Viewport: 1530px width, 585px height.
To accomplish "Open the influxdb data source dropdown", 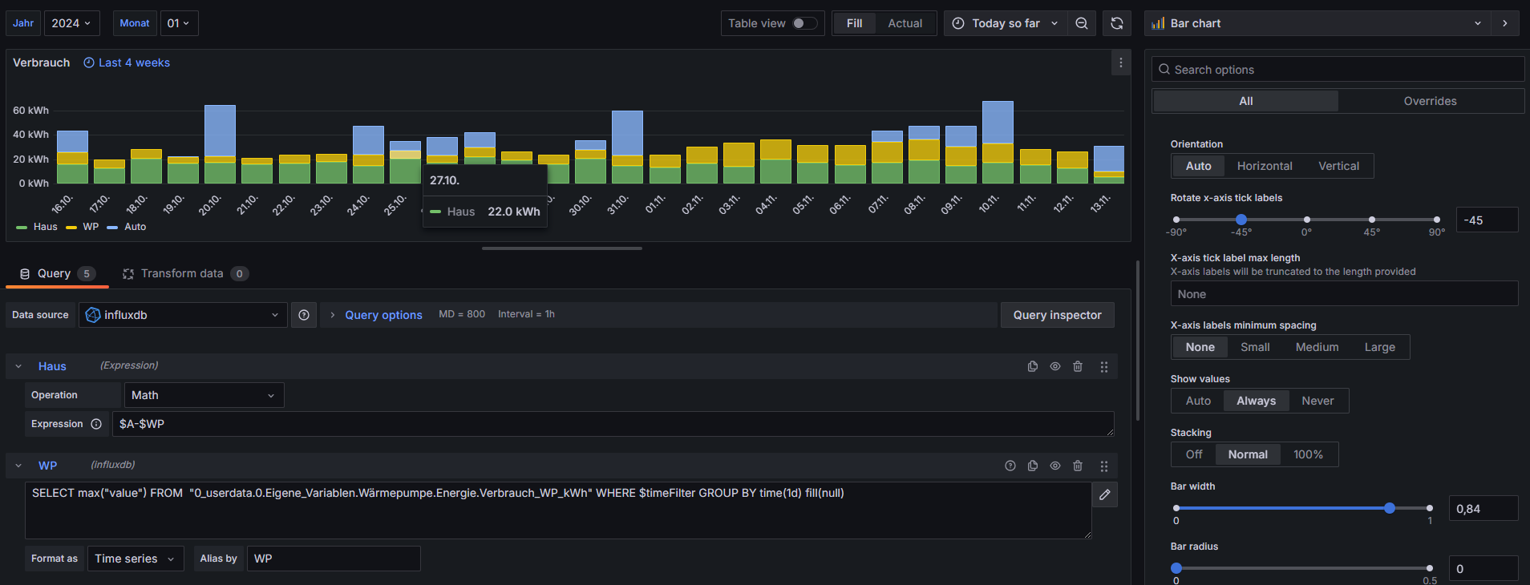I will pyautogui.click(x=183, y=315).
